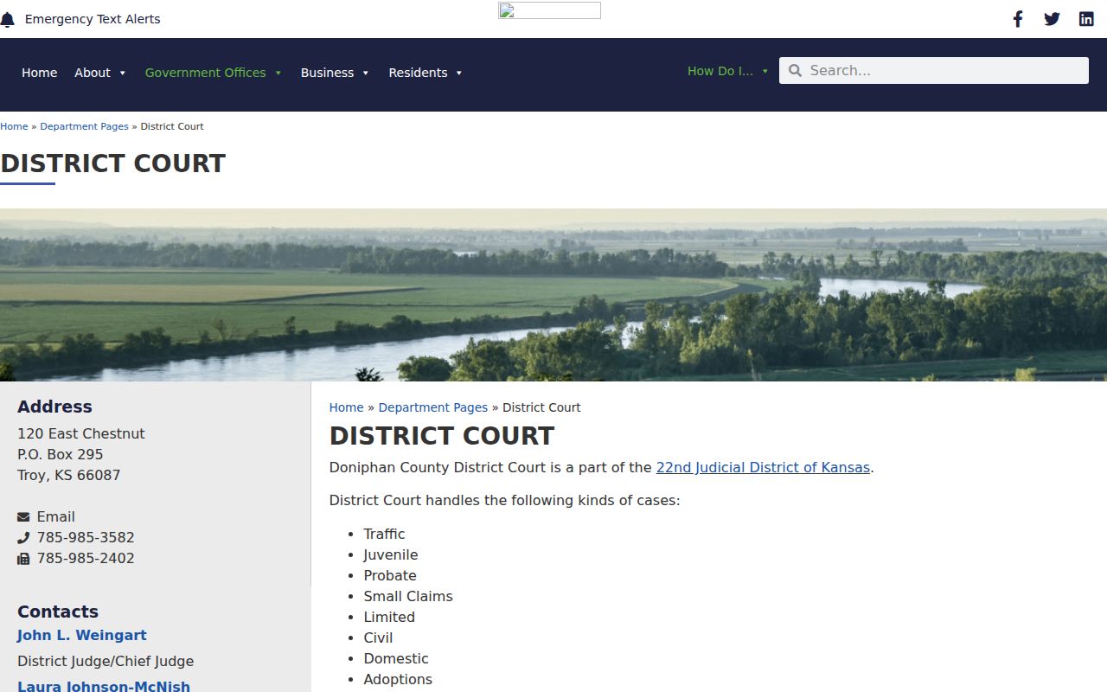This screenshot has width=1107, height=692.
Task: Click the Emergency Text Alerts bell icon
Action: click(7, 19)
